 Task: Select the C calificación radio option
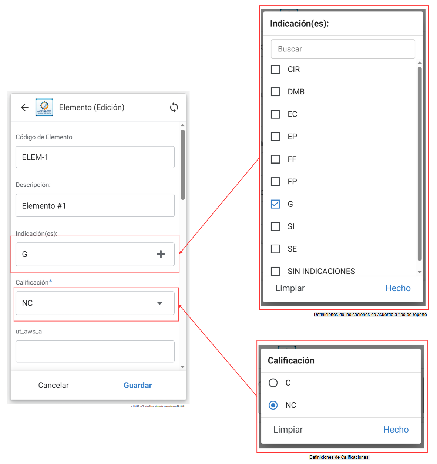273,383
